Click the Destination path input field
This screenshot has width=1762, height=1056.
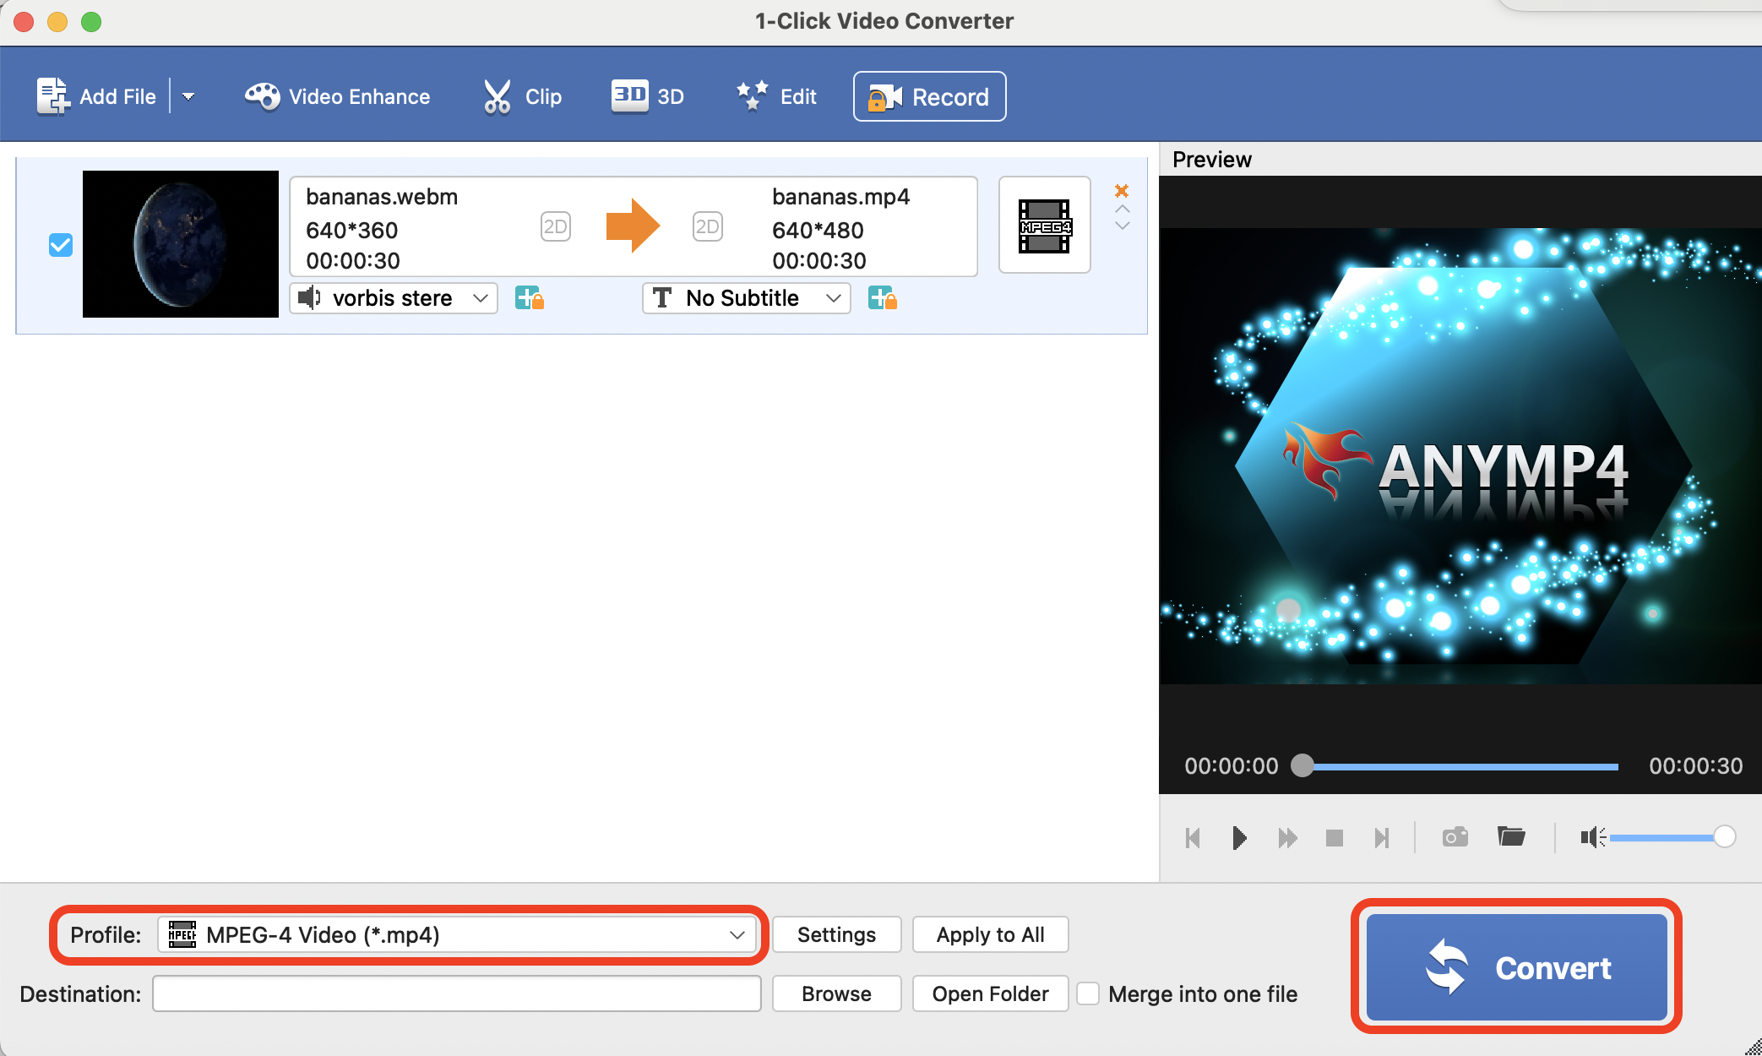click(457, 993)
